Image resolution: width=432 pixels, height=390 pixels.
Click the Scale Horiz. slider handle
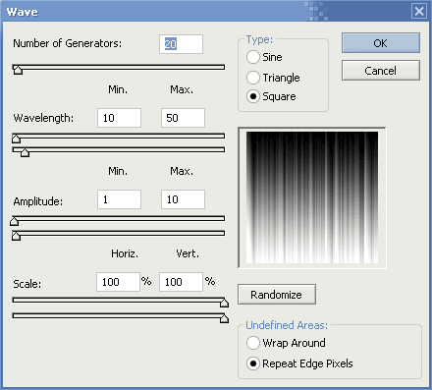[224, 303]
